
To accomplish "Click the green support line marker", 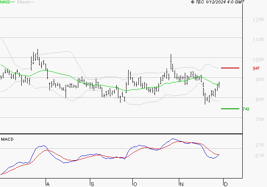I will pos(230,109).
